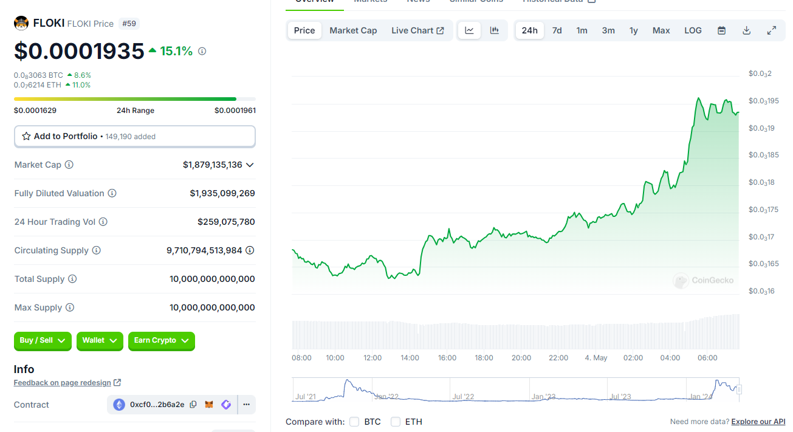Select the 3m time range
Image resolution: width=793 pixels, height=432 pixels.
[x=608, y=30]
